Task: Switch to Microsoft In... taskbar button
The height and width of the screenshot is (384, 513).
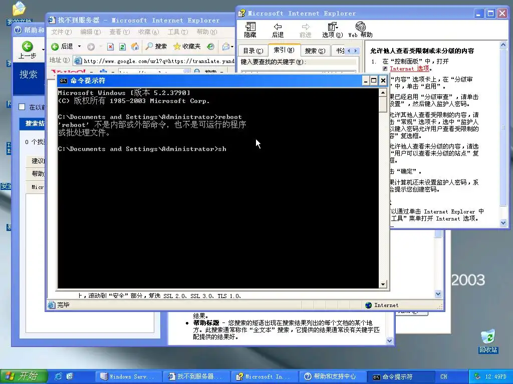Action: point(265,376)
